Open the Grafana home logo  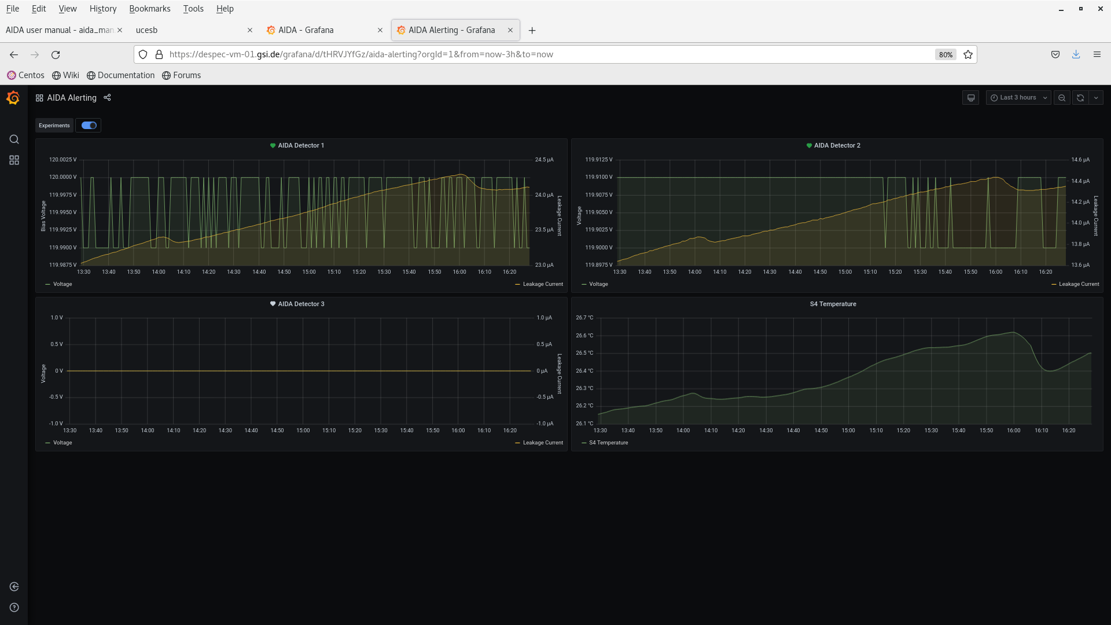[13, 98]
